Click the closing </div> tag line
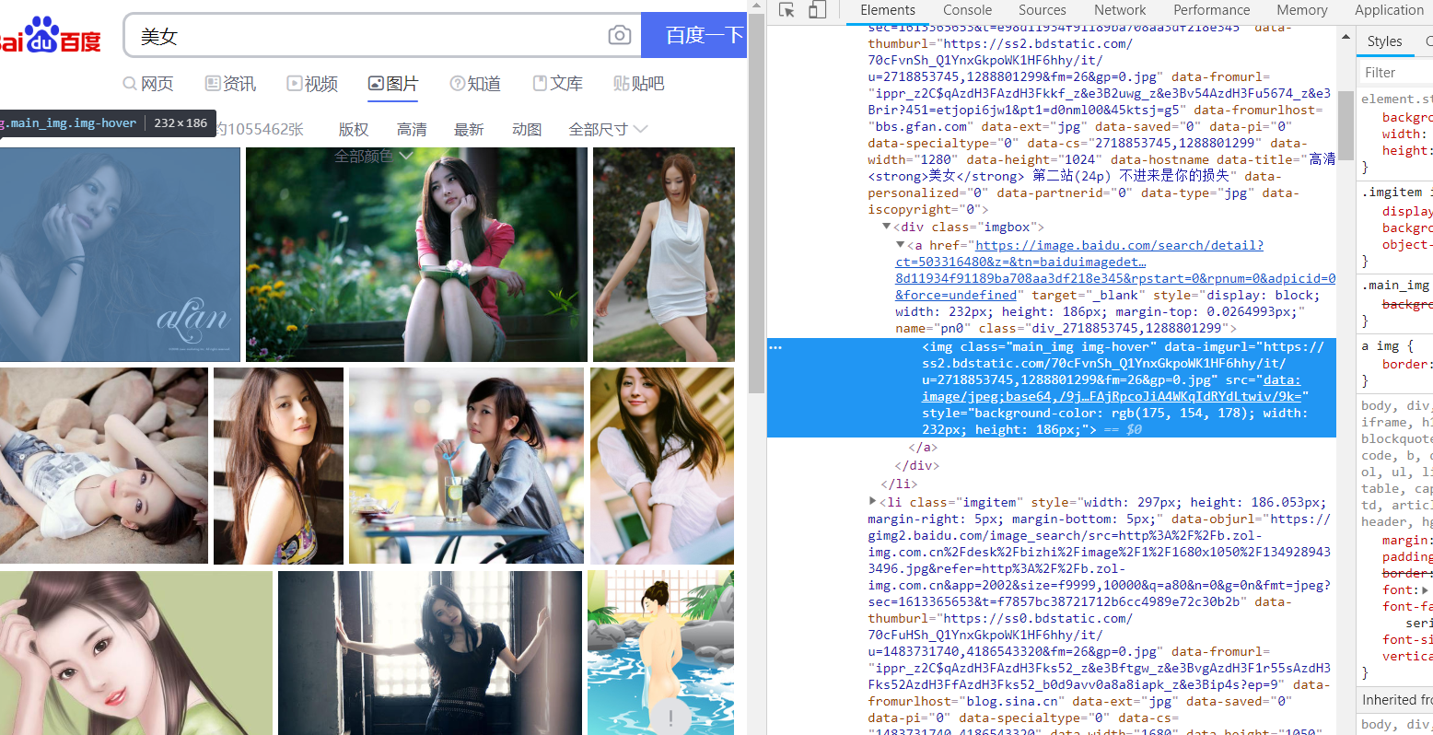Viewport: 1433px width, 735px height. [917, 465]
